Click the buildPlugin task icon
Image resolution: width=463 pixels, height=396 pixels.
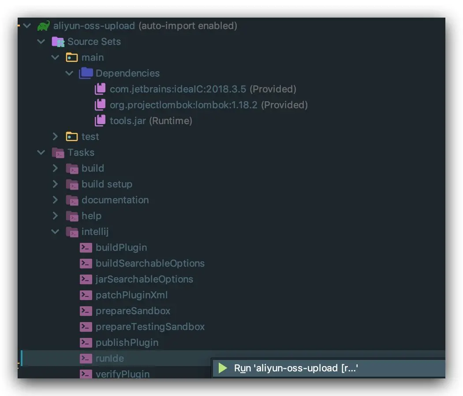point(86,248)
